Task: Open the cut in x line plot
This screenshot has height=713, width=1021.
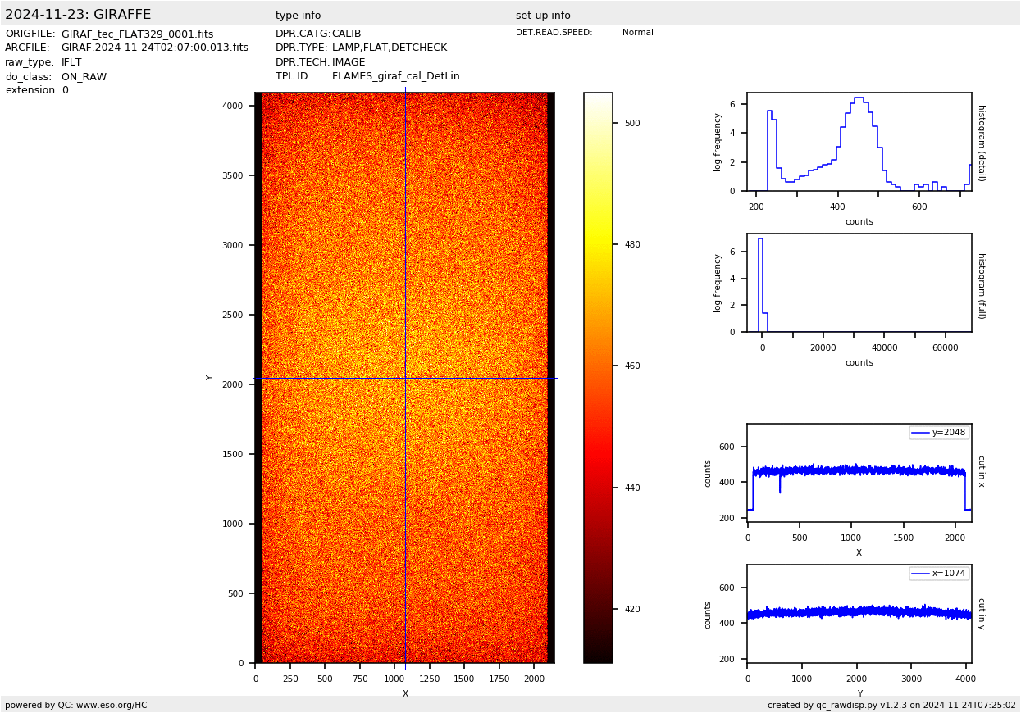Action: (x=859, y=473)
